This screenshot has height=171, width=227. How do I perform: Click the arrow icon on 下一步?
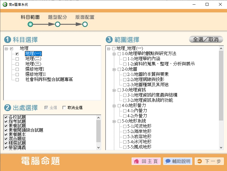[199, 161]
